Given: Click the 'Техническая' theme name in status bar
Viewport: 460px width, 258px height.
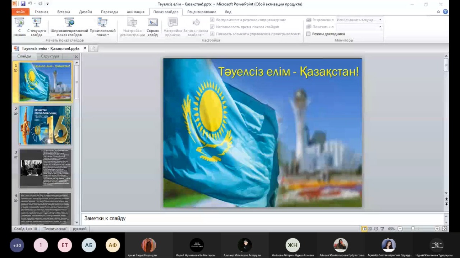Looking at the screenshot, I should click(55, 229).
